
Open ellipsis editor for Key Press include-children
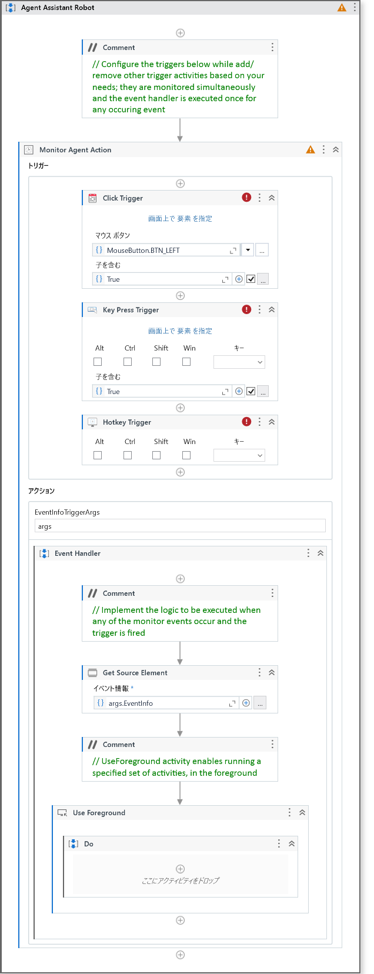click(x=263, y=392)
